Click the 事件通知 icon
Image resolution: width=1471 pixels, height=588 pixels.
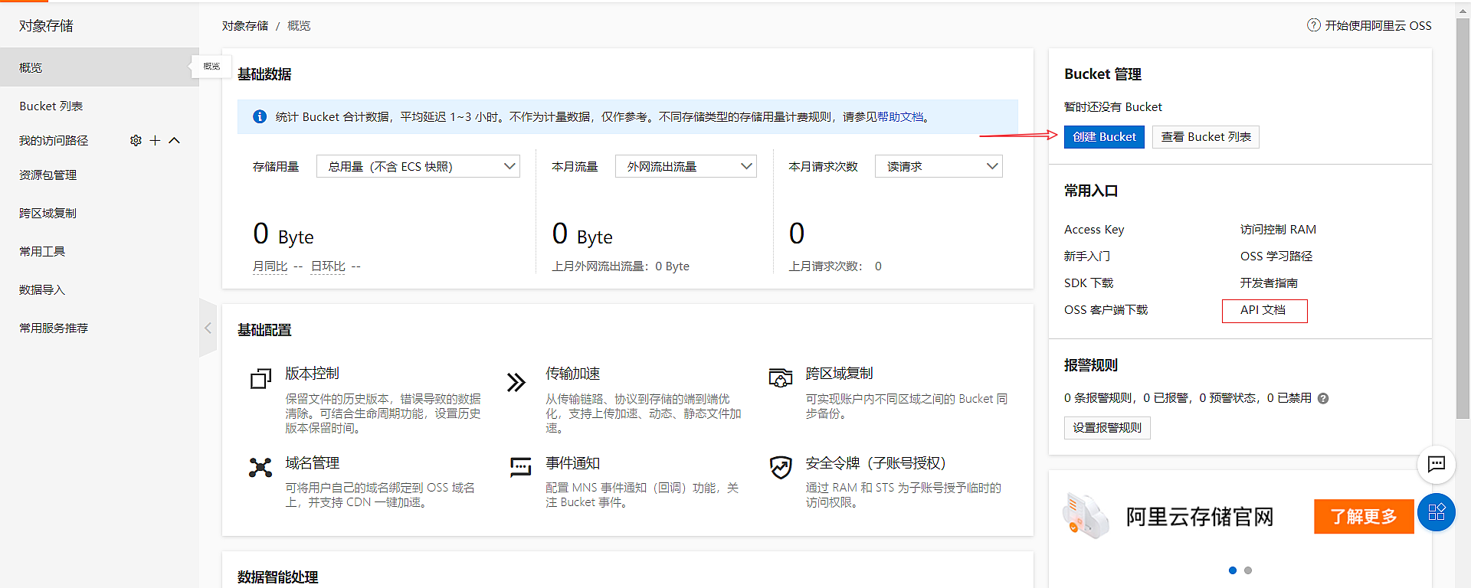[520, 466]
